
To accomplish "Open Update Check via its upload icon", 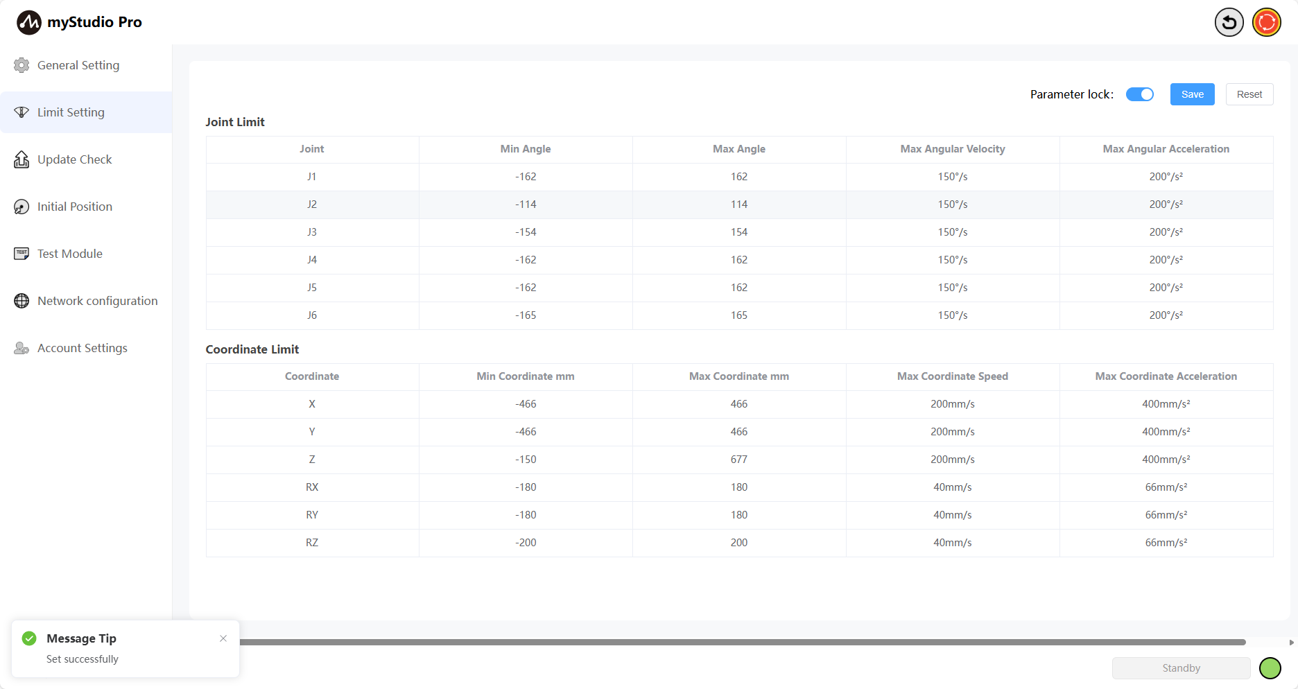I will [21, 159].
